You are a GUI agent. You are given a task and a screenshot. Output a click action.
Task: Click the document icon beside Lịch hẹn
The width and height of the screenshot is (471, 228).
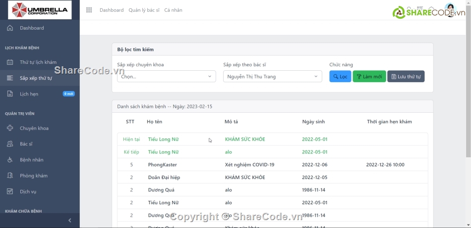10,94
